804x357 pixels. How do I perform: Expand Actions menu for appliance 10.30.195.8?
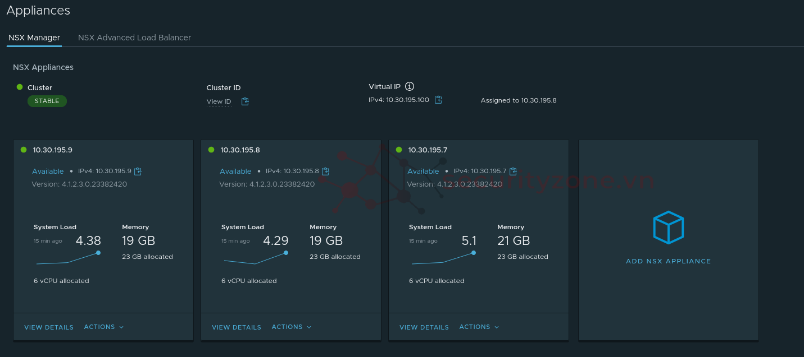click(x=291, y=327)
